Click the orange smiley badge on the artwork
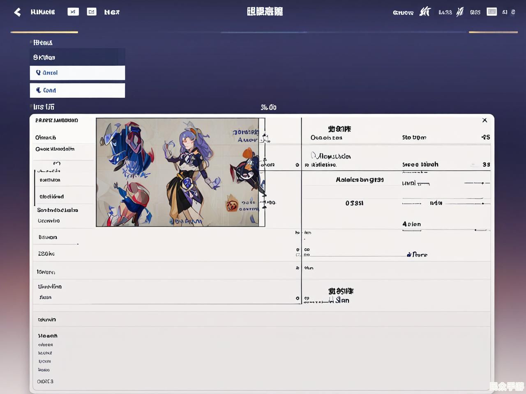Screen dimensions: 526x394 (232, 205)
